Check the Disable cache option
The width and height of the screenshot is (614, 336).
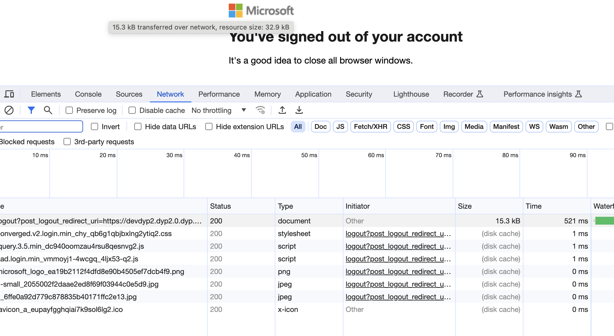click(132, 110)
